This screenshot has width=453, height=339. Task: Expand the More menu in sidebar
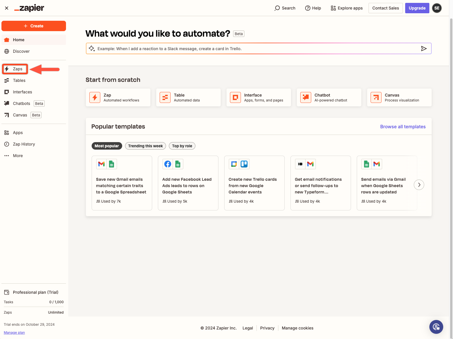click(x=34, y=156)
